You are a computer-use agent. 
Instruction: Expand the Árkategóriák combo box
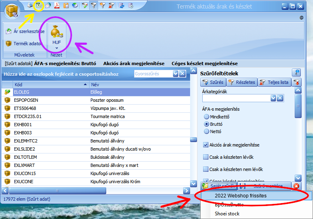(x=274, y=98)
